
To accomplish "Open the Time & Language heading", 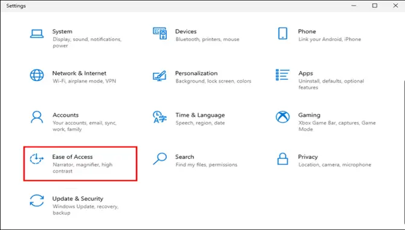I will [200, 115].
